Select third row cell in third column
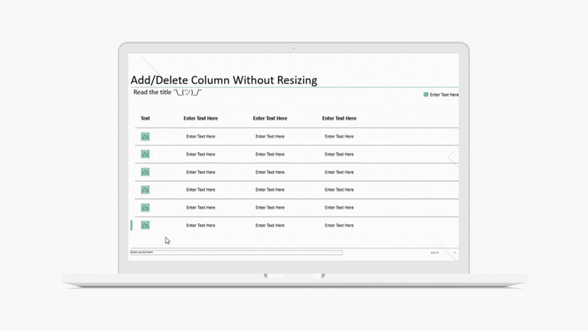This screenshot has width=588, height=331. (270, 172)
